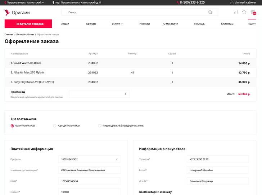Open the shopping cart icon
Screen dimensions: 262x195
(253, 12)
